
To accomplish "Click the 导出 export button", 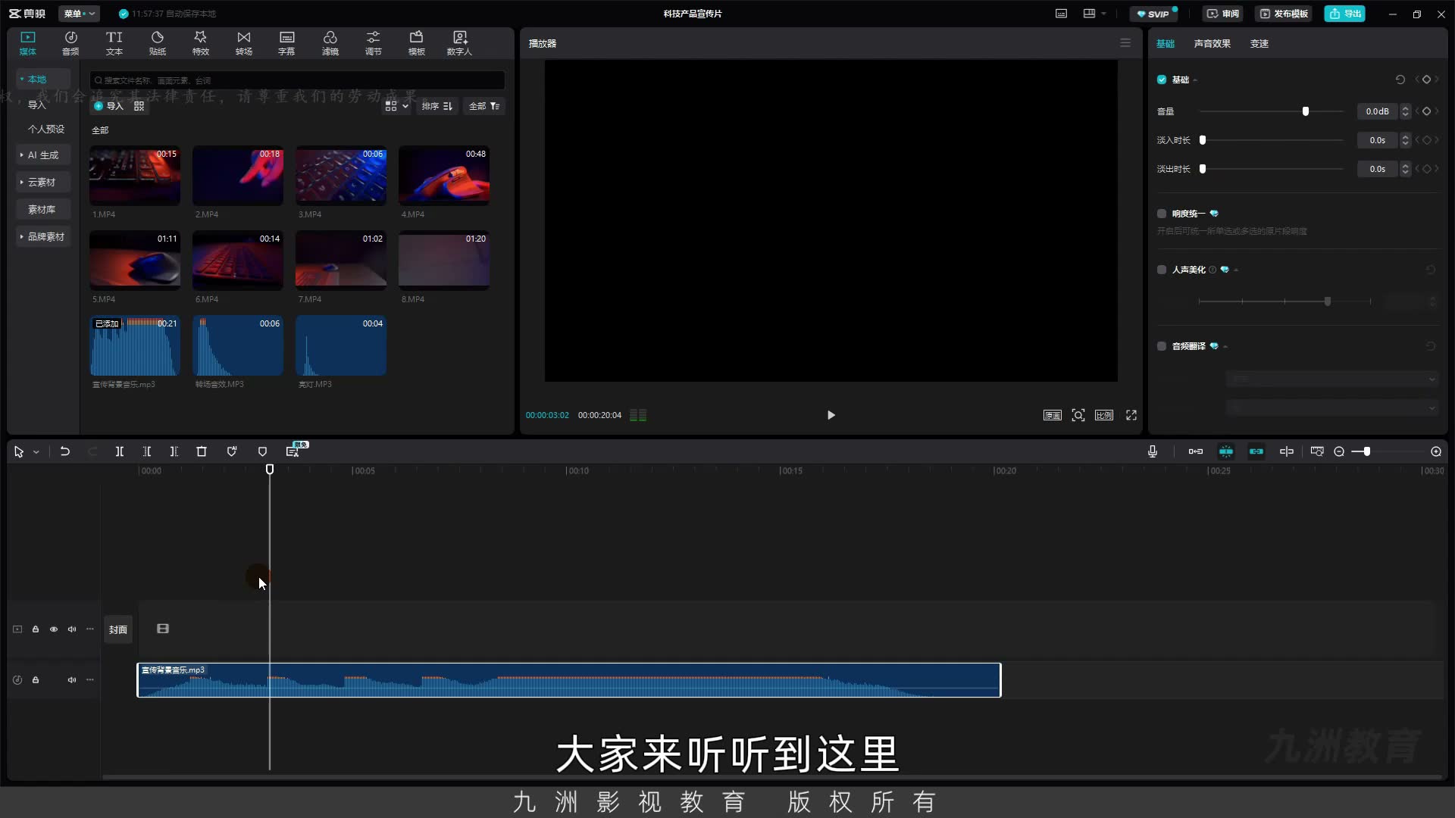I will (x=1345, y=14).
